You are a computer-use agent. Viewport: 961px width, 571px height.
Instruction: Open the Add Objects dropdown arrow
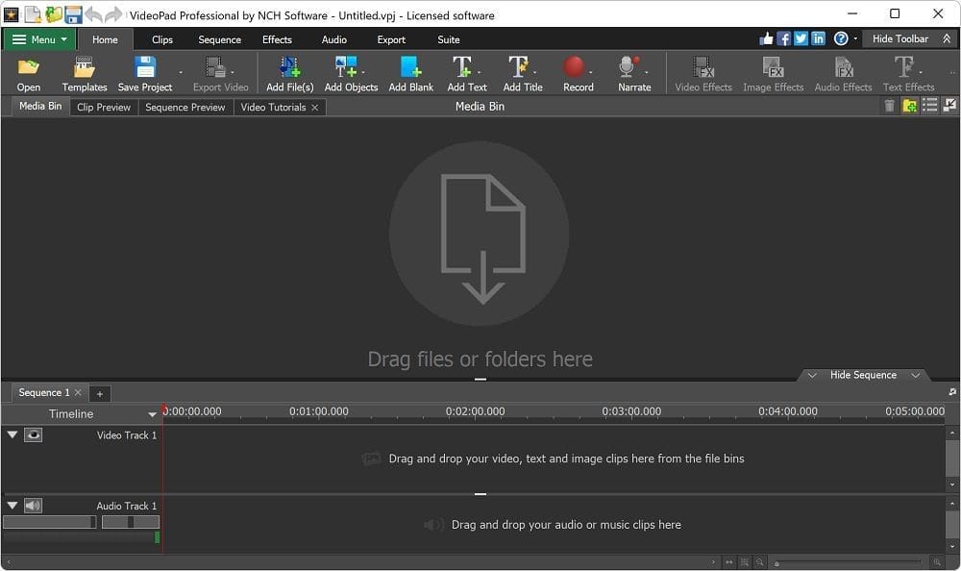[363, 72]
